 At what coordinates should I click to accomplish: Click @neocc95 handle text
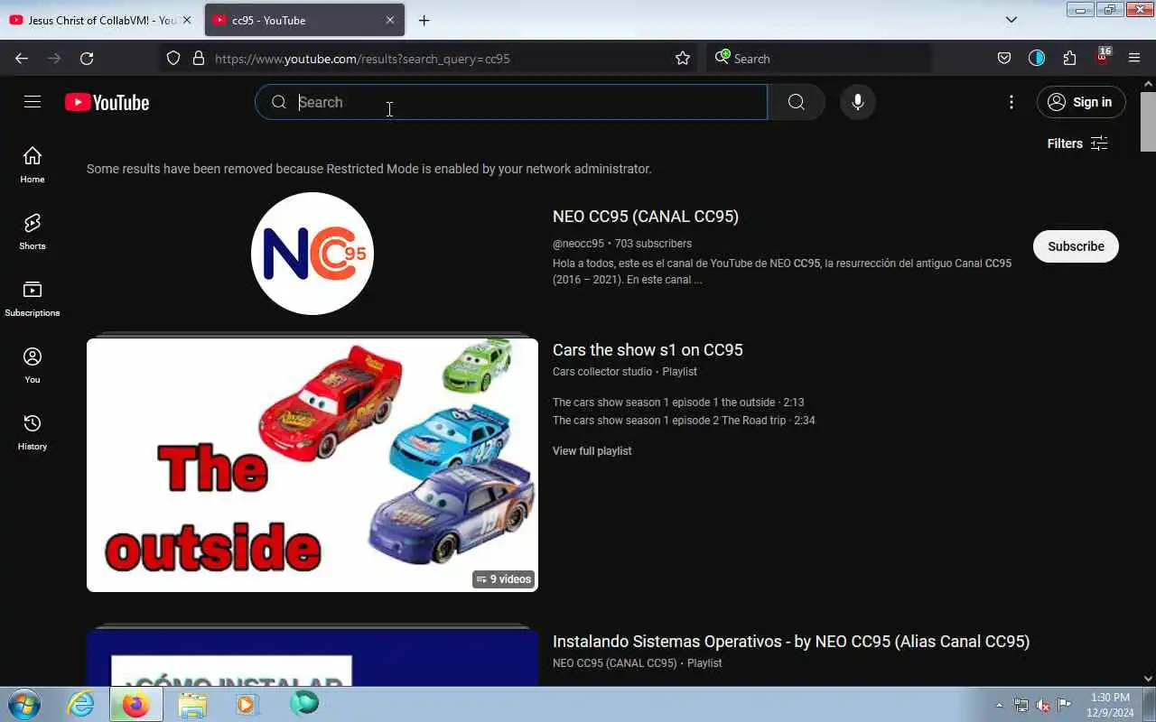point(578,244)
